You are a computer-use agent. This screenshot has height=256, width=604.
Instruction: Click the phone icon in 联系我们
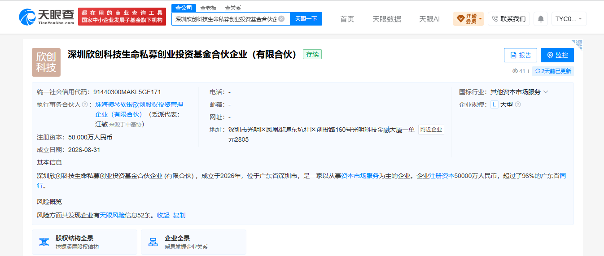click(495, 19)
